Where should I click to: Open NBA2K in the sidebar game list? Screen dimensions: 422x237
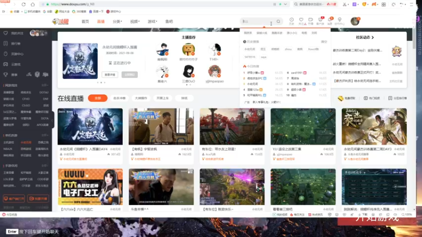(x=8, y=149)
